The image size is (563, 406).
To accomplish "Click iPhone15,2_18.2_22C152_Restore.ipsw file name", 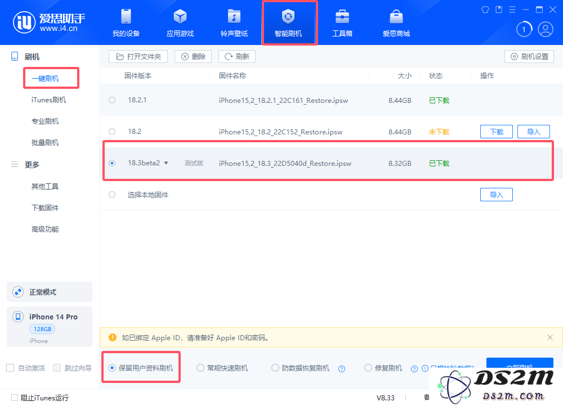I will click(x=280, y=132).
